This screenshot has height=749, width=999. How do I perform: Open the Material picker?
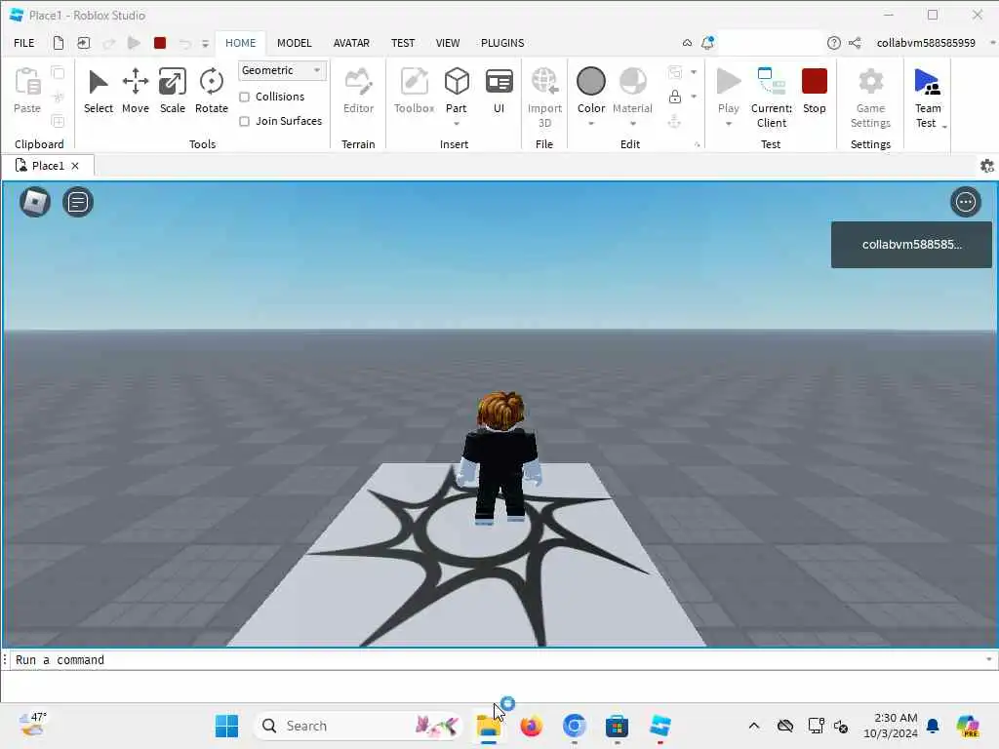coord(632,91)
